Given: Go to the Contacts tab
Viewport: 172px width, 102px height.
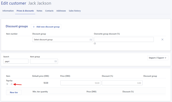Looking at the screenshot, I should (49, 11).
